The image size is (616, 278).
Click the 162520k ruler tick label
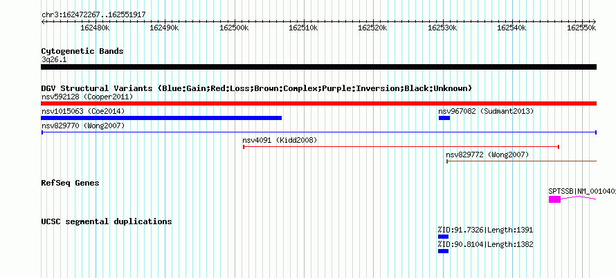click(x=373, y=28)
